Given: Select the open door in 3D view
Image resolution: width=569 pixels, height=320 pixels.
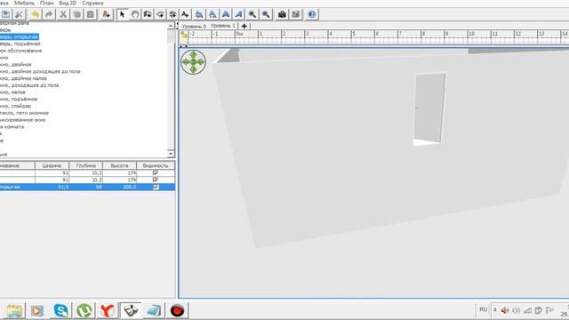Looking at the screenshot, I should pos(429,108).
